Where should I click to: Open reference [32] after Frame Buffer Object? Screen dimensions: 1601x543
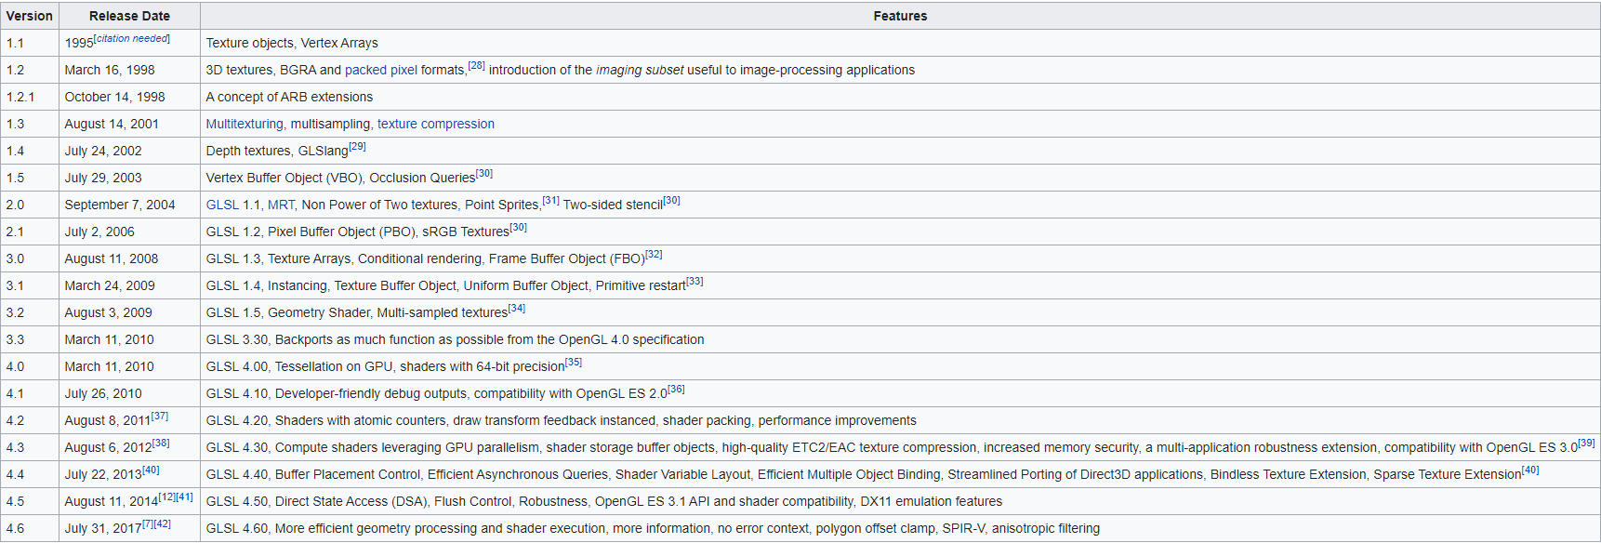654,255
